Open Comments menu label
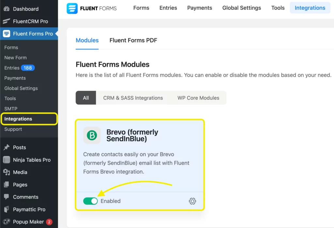The width and height of the screenshot is (334, 228). pyautogui.click(x=25, y=197)
